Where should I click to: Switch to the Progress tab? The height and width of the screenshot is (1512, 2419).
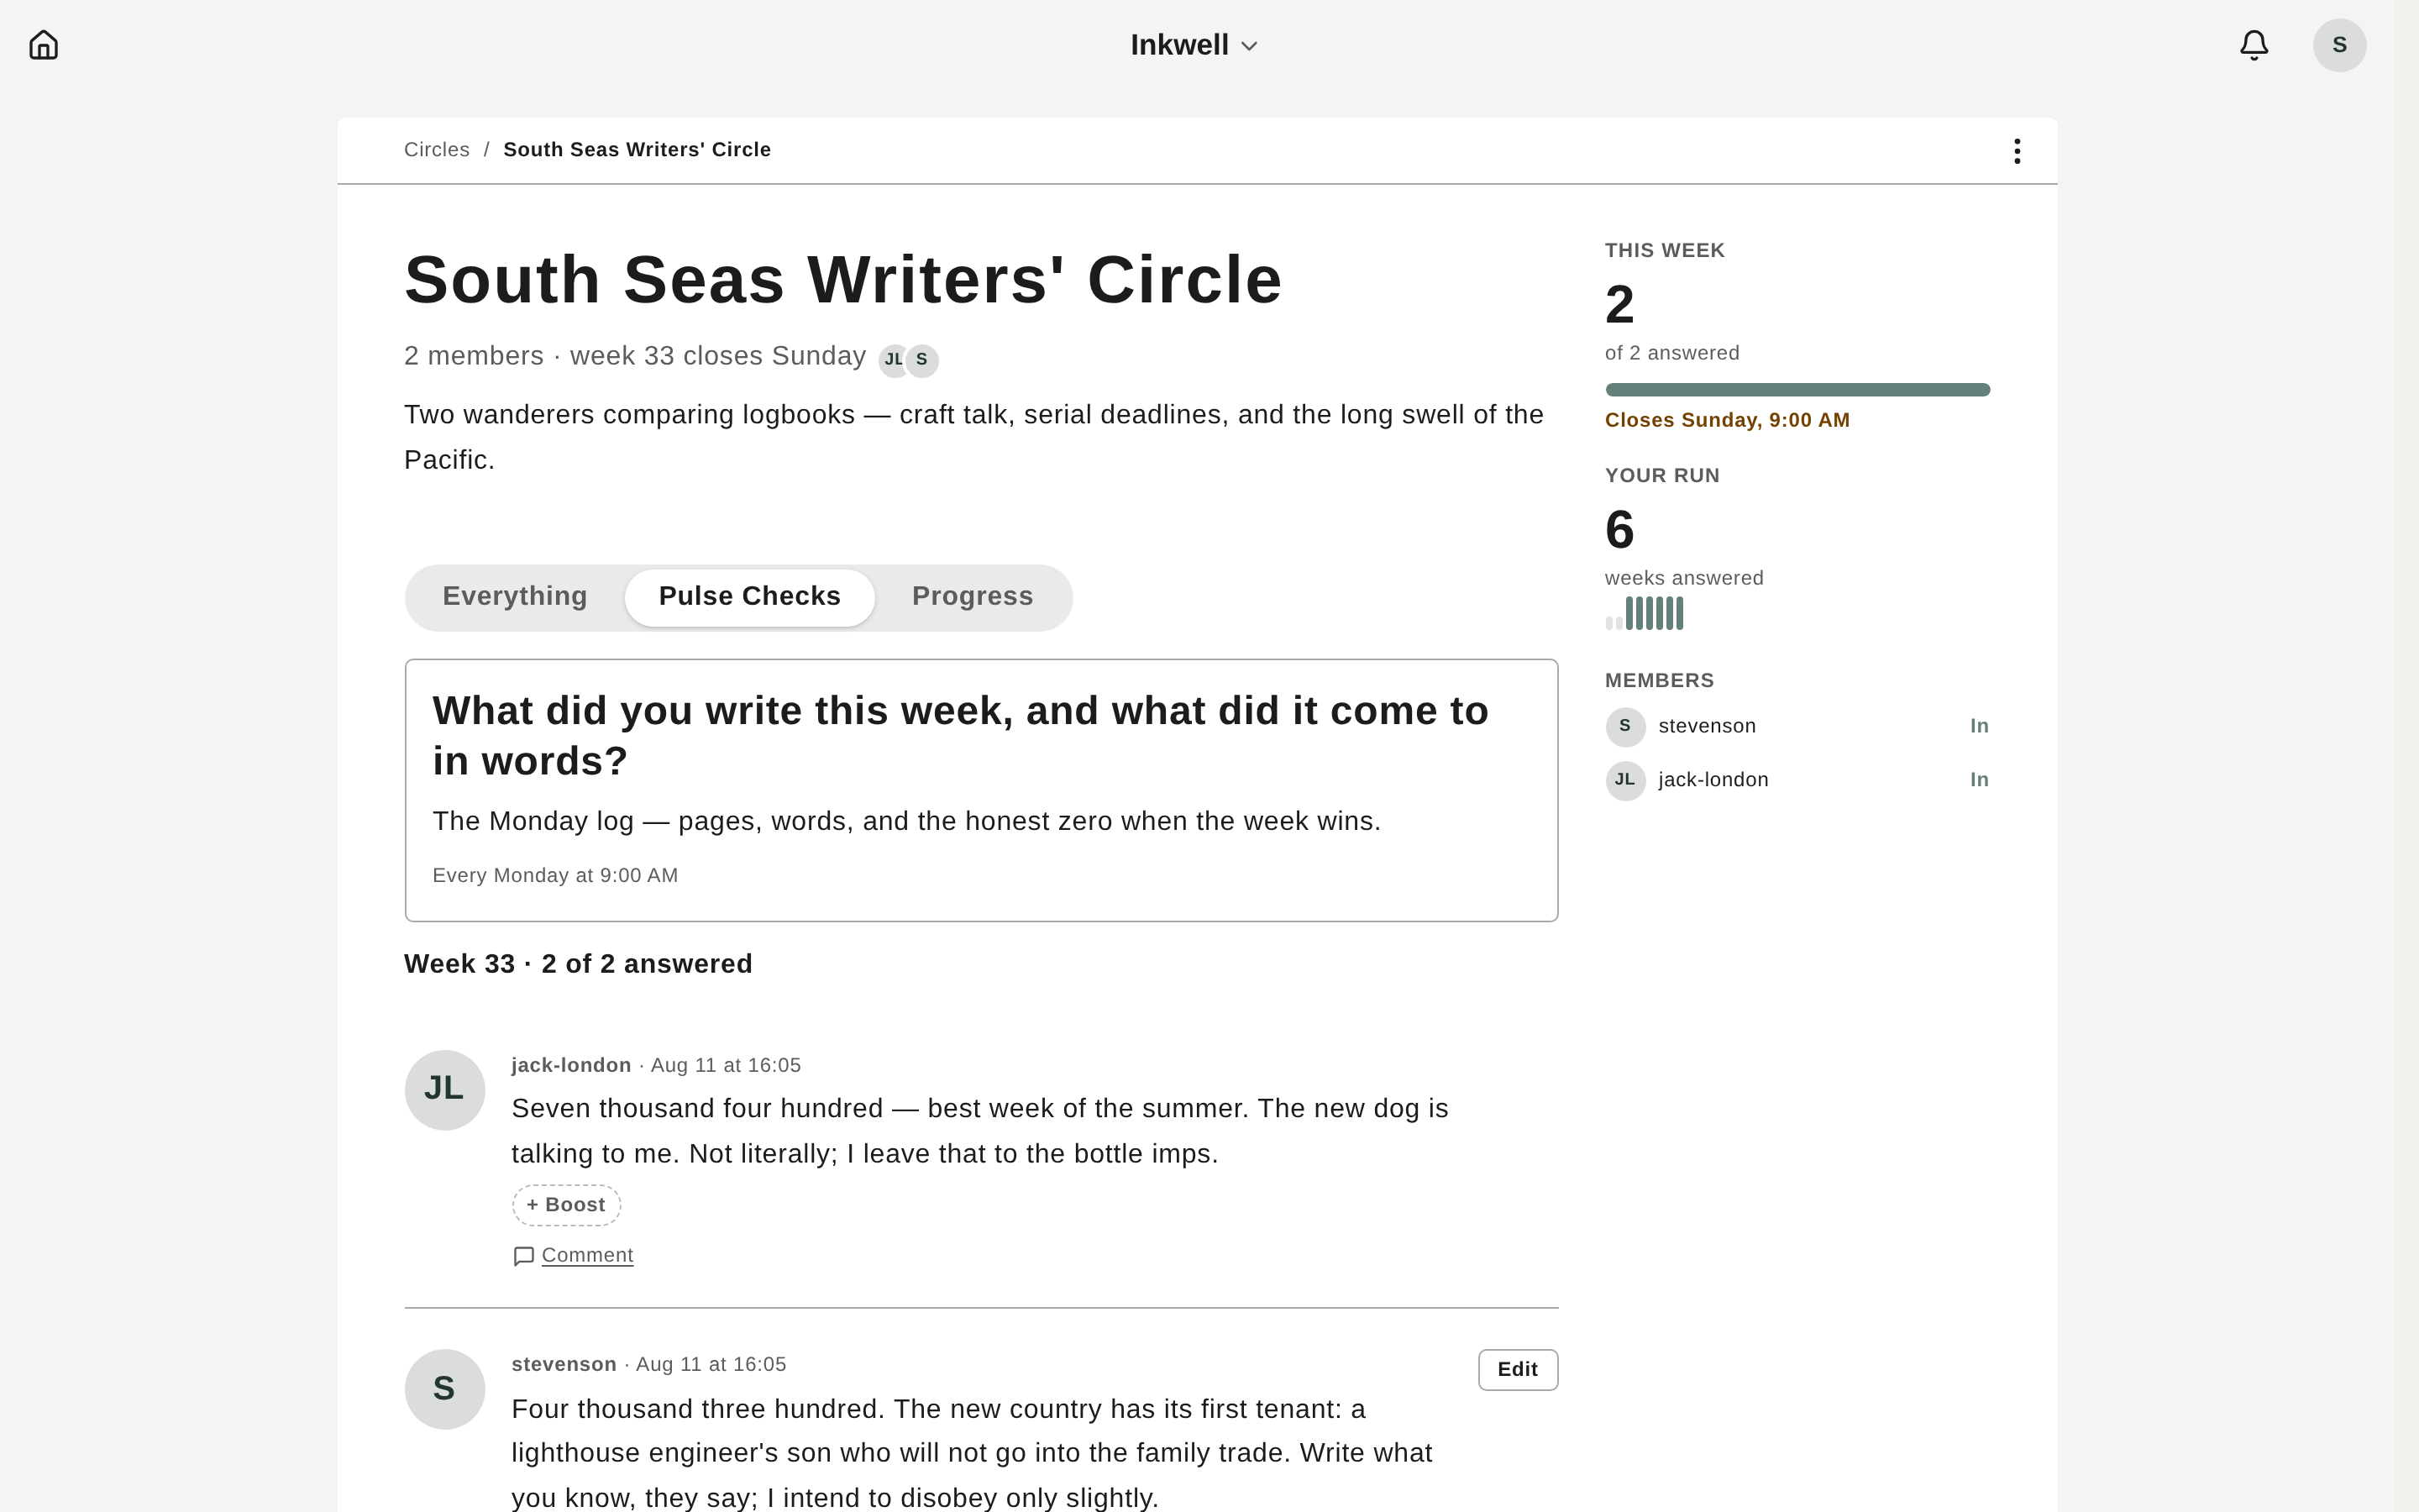[973, 597]
